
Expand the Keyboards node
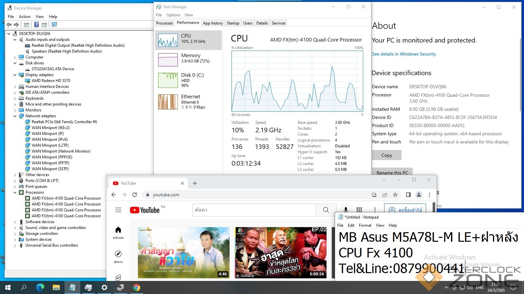point(15,98)
